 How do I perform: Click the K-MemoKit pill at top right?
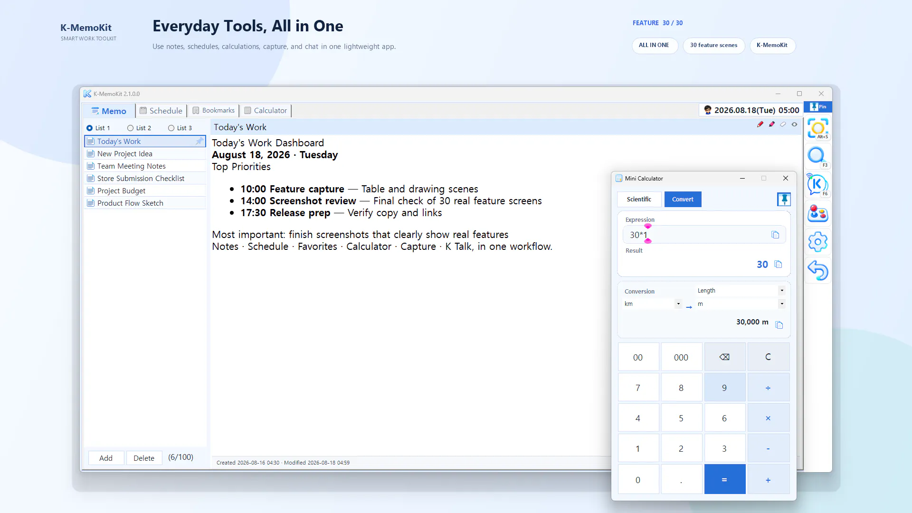(x=772, y=46)
